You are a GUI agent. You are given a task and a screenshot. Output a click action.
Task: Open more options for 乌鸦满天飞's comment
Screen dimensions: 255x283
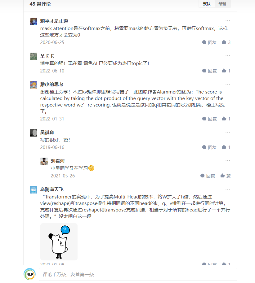coord(228,189)
